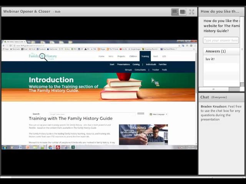Open the LDS menu item
Image resolution: width=246 pixels, height=184 pixels.
(164, 56)
